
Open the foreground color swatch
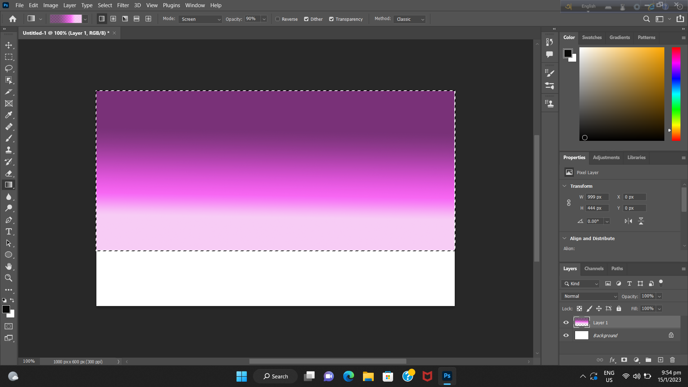point(6,310)
